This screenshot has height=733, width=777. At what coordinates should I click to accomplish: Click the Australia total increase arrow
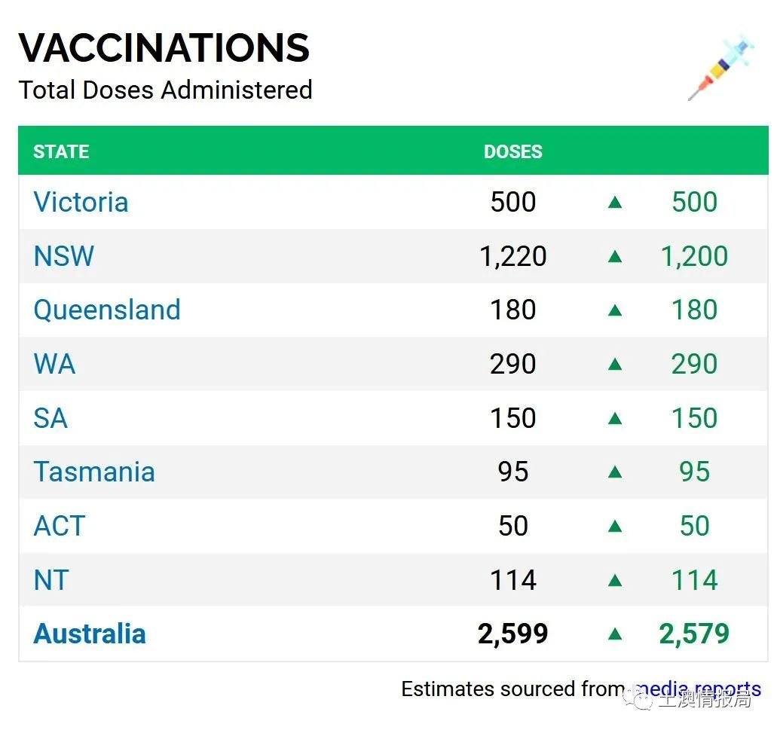click(x=615, y=634)
